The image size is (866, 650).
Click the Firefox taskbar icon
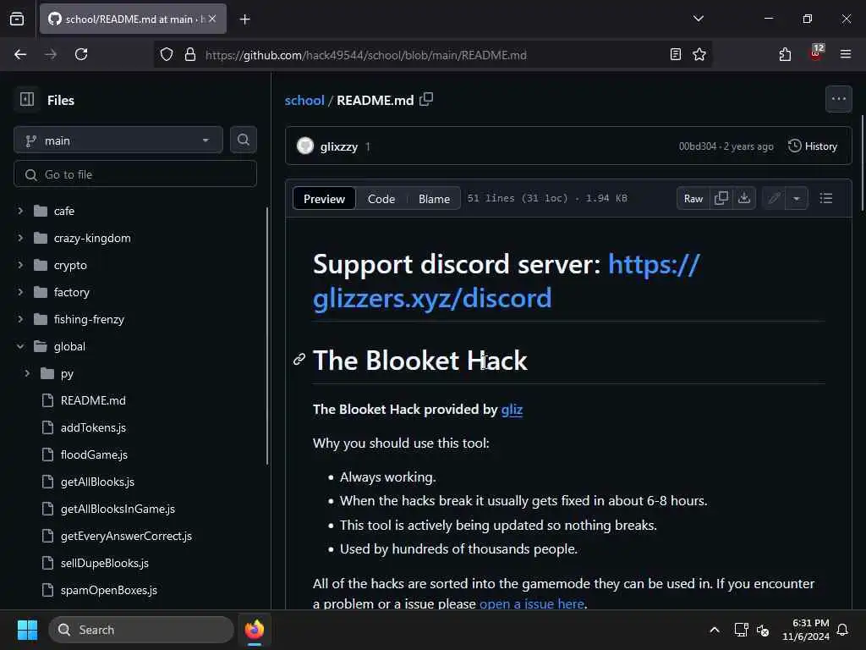coord(254,630)
